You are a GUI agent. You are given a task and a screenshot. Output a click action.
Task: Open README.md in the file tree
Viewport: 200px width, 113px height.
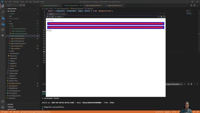click(13, 88)
